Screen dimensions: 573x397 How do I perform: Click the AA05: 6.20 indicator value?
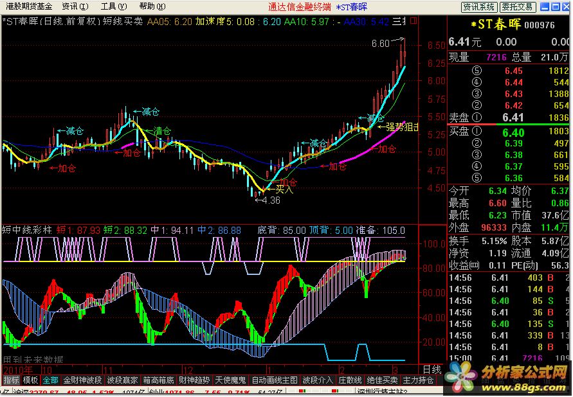[170, 22]
